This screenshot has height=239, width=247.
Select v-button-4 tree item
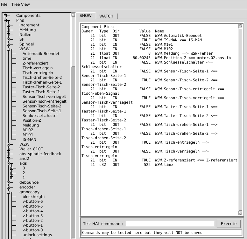(32, 211)
